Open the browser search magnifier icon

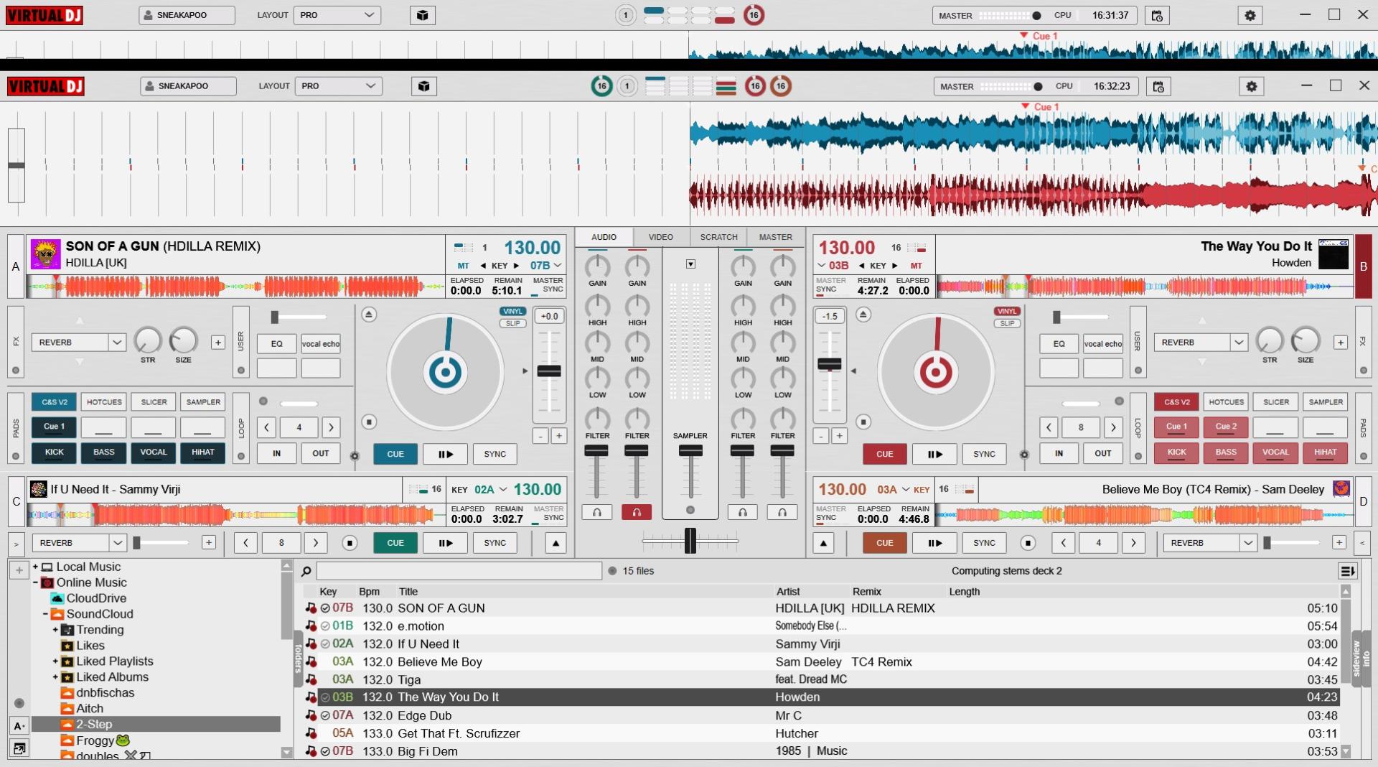click(306, 571)
